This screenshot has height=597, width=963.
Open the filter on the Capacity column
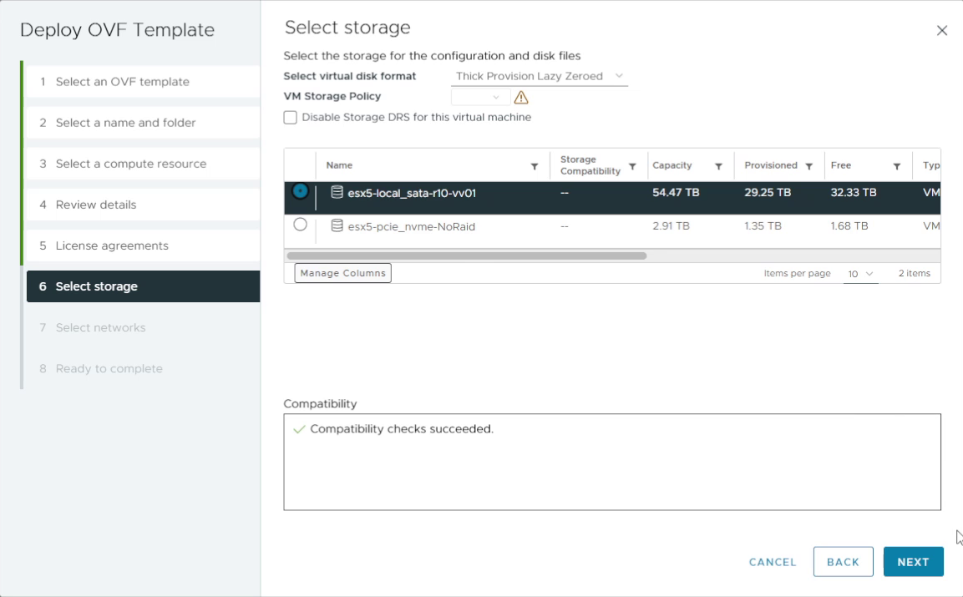coord(719,165)
